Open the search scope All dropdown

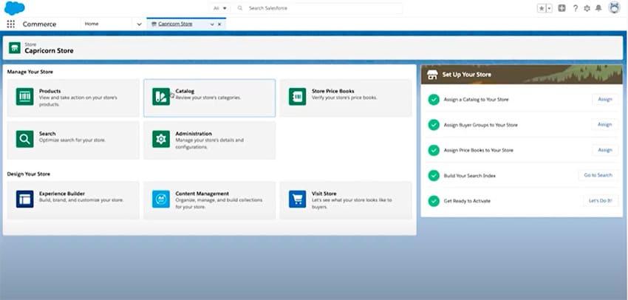point(220,8)
